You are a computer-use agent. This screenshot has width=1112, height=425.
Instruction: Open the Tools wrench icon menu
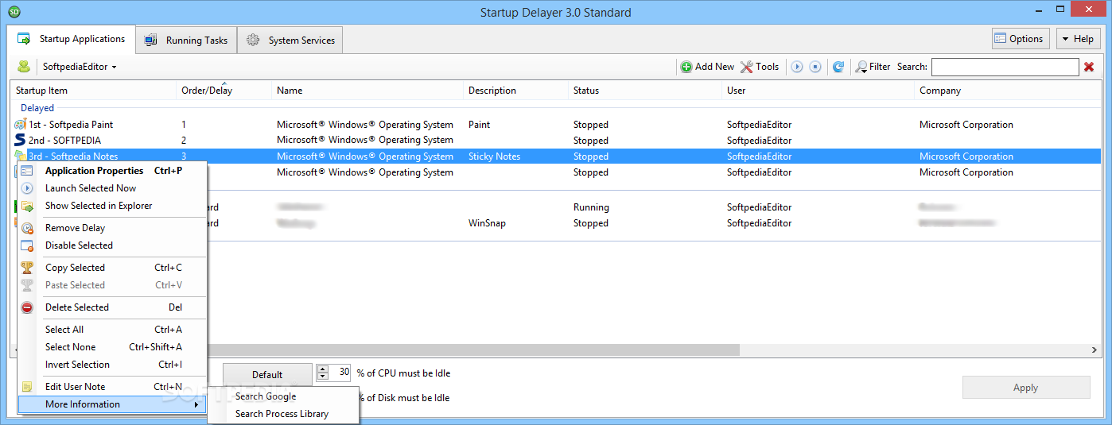(746, 67)
